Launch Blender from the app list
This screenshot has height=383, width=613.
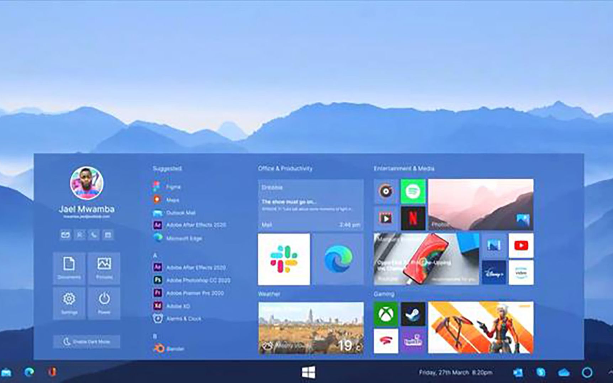coord(169,349)
